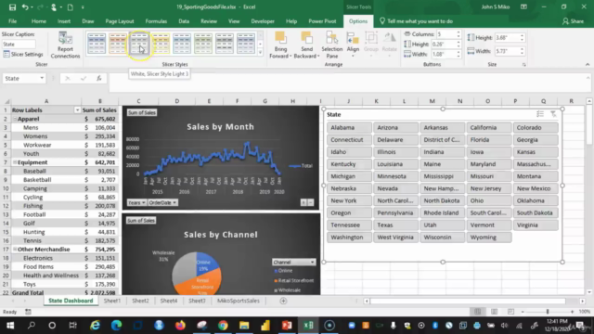Screen dimensions: 594x334
Task: Click the zoom slider handle
Action: coord(548,312)
